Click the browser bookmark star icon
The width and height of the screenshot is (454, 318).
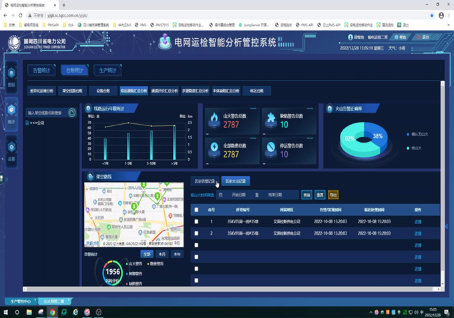click(x=431, y=15)
